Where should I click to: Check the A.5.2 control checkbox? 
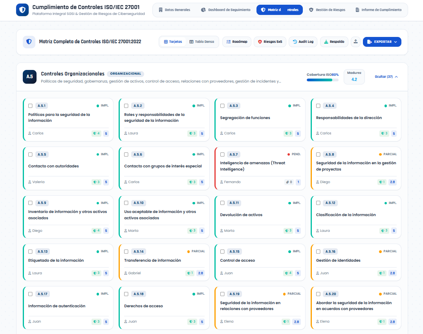click(x=126, y=106)
